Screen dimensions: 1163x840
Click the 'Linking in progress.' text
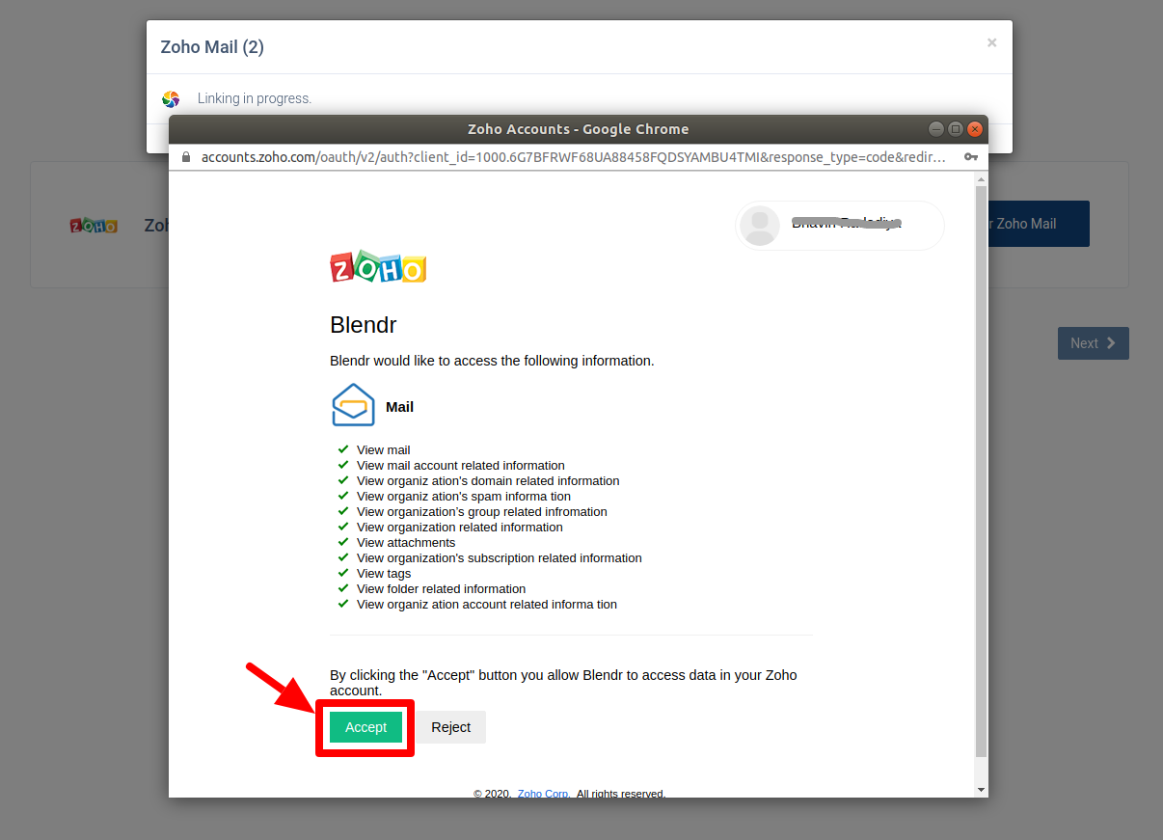coord(255,98)
